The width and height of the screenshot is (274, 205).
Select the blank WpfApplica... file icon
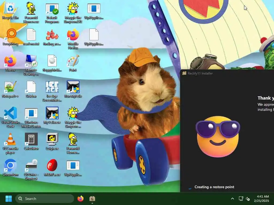click(x=94, y=37)
